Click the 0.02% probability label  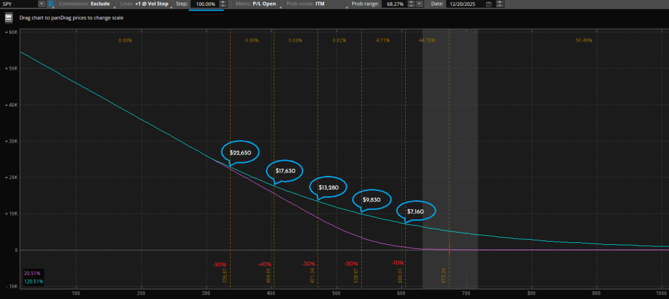(x=339, y=40)
